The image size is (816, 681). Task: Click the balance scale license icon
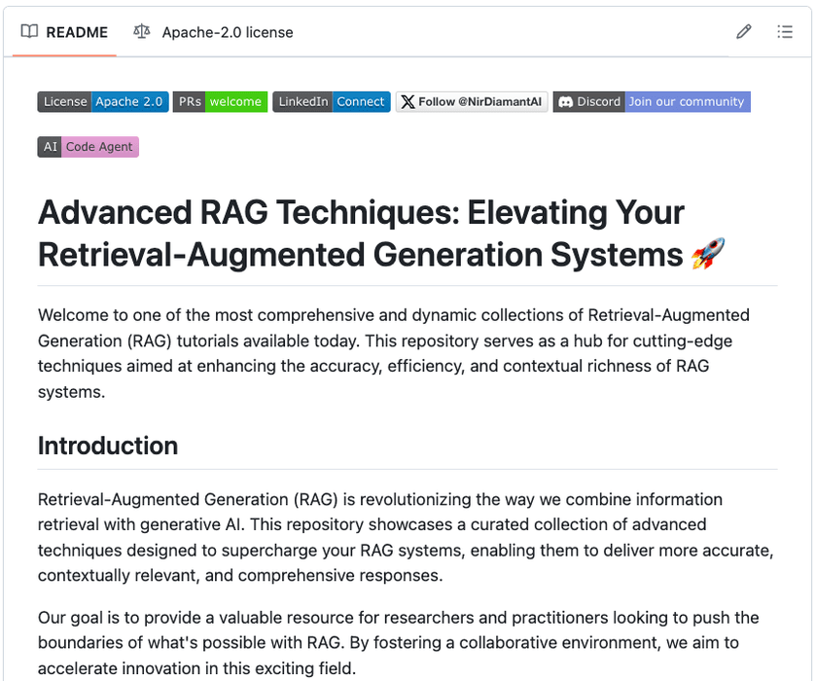pos(142,32)
